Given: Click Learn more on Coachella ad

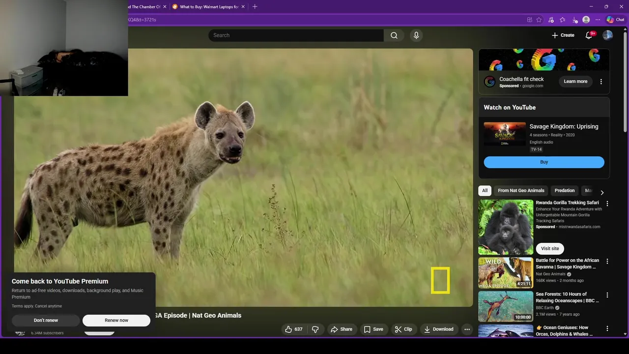Looking at the screenshot, I should [x=575, y=82].
